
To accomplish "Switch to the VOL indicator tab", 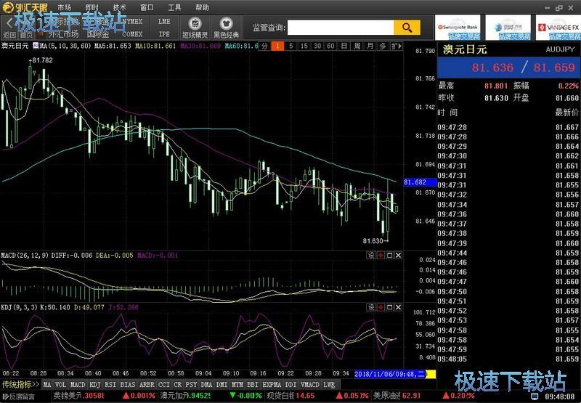I will [61, 385].
